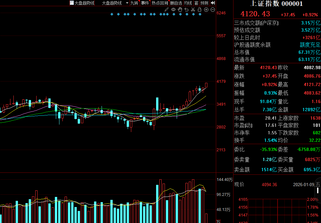Open the 九转 indicator tab
The height and width of the screenshot is (223, 321).
(134, 3)
